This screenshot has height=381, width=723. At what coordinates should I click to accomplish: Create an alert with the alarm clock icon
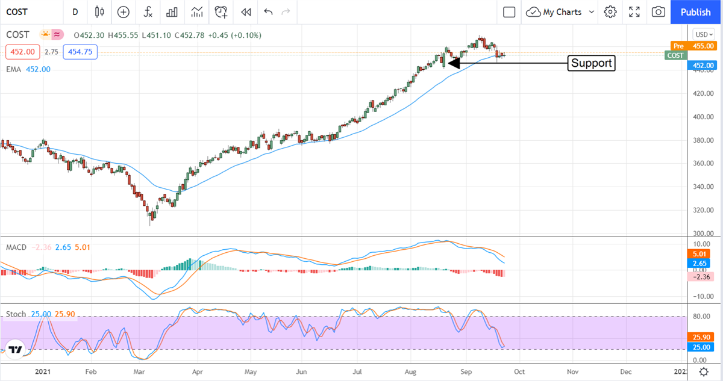pos(221,12)
